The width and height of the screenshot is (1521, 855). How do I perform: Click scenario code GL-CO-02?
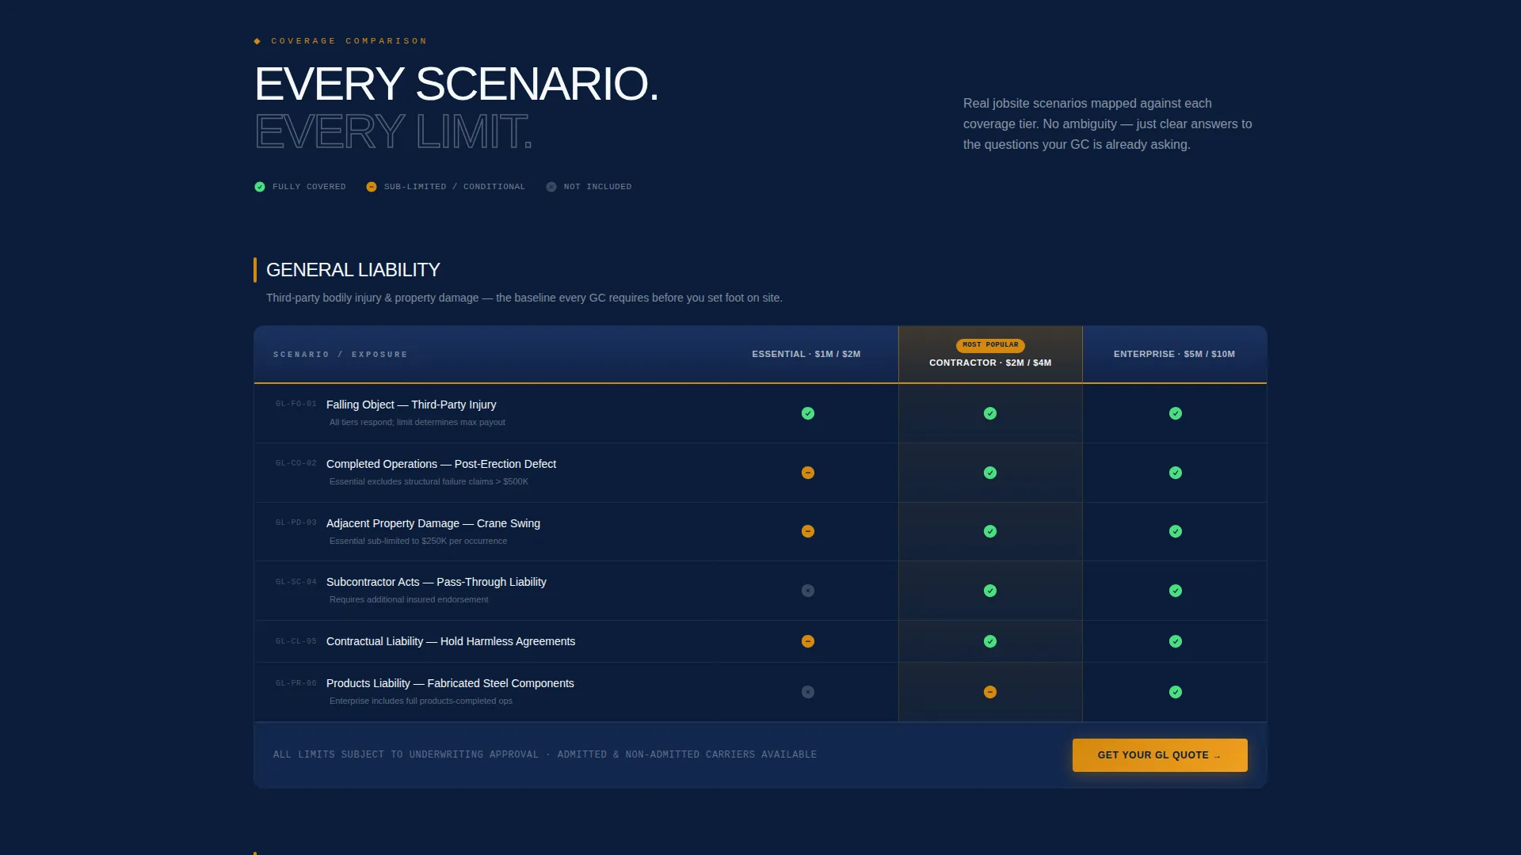tap(295, 463)
